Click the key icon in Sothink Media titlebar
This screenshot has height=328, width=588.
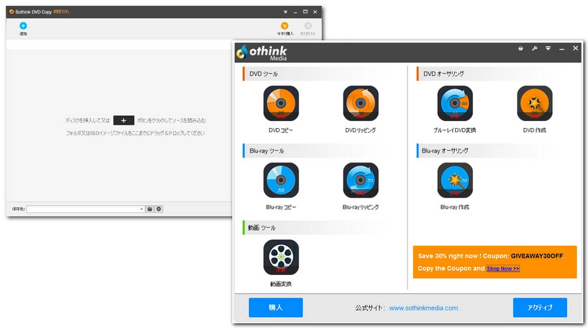pyautogui.click(x=534, y=48)
